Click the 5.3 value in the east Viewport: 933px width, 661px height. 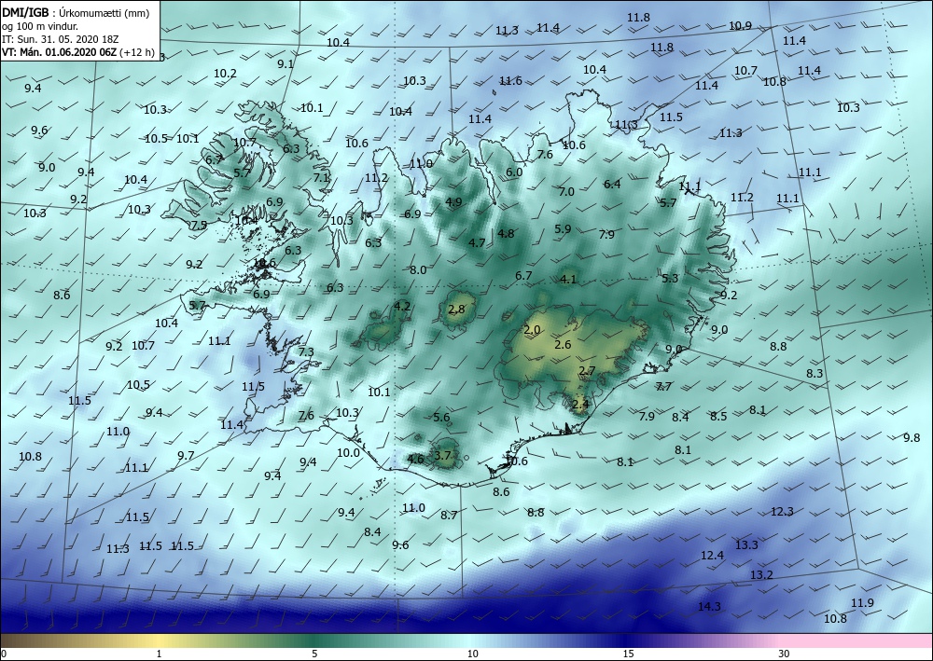(x=670, y=278)
